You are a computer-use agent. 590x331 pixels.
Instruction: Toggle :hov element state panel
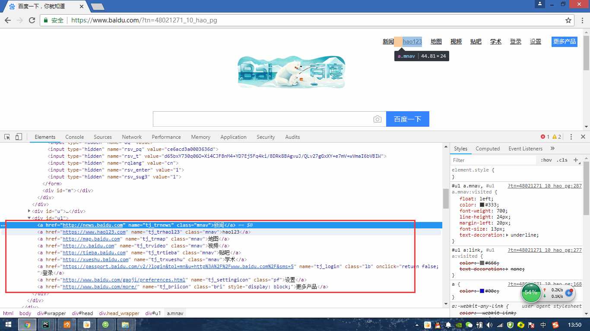pyautogui.click(x=546, y=160)
